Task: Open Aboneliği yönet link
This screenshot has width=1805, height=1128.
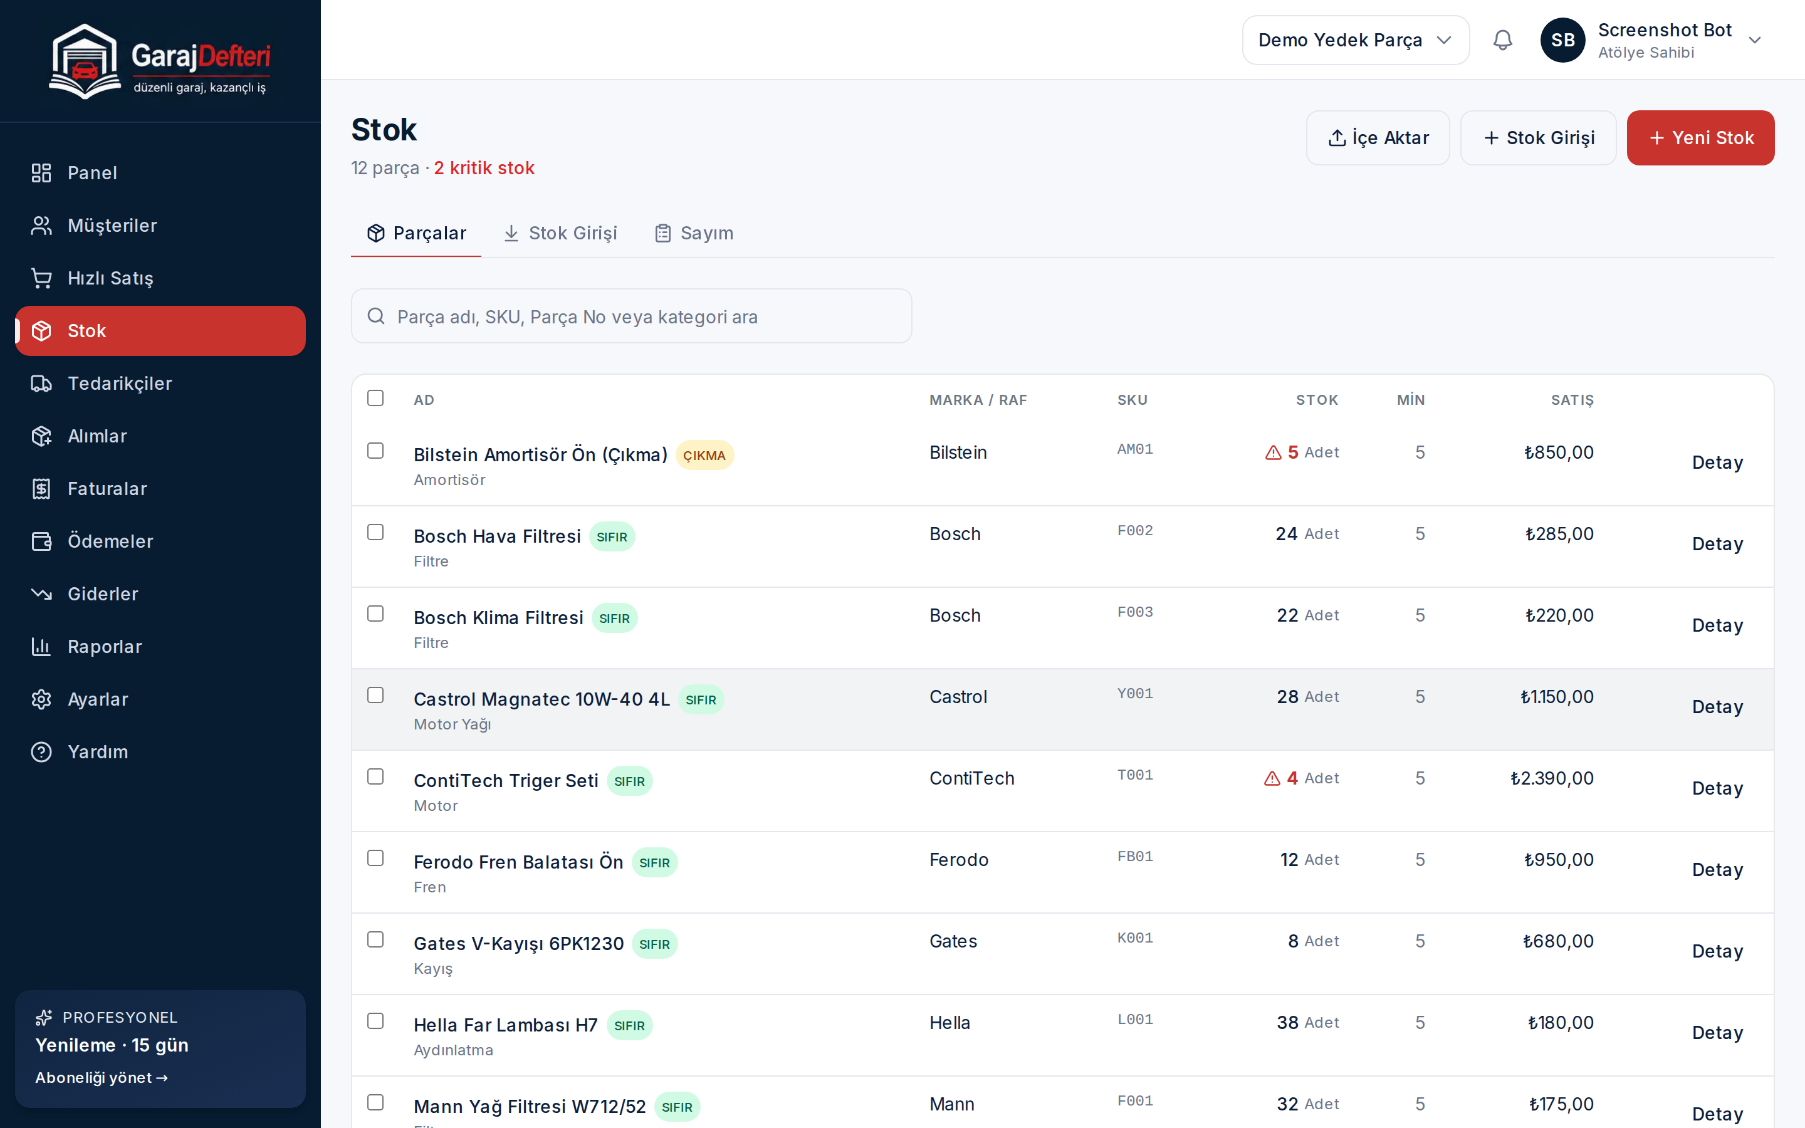Action: click(x=102, y=1077)
